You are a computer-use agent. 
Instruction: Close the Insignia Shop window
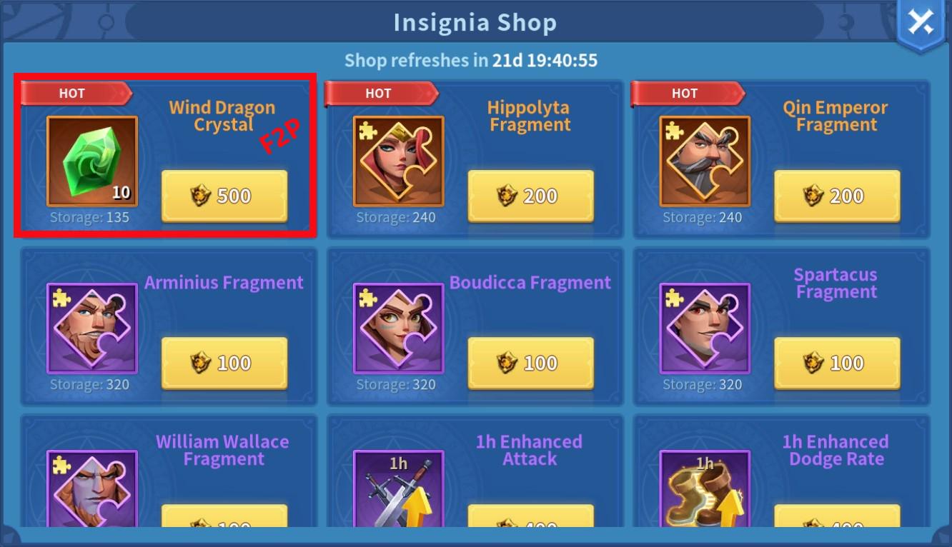tap(921, 23)
